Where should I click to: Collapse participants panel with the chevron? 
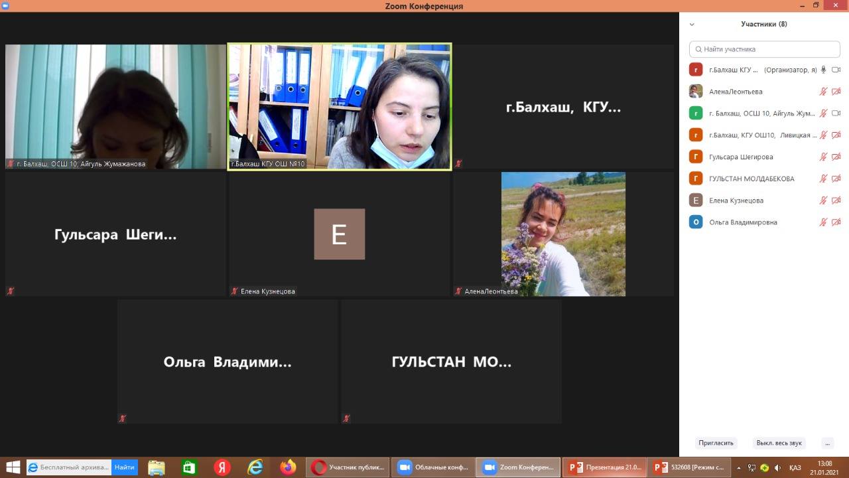click(x=692, y=25)
